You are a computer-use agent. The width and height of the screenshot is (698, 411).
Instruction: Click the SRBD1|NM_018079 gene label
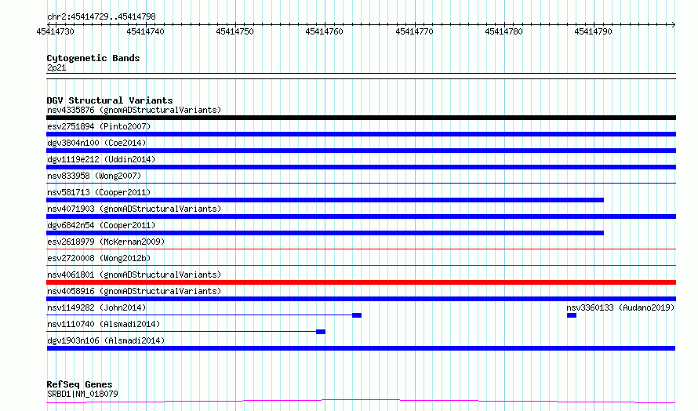82,394
